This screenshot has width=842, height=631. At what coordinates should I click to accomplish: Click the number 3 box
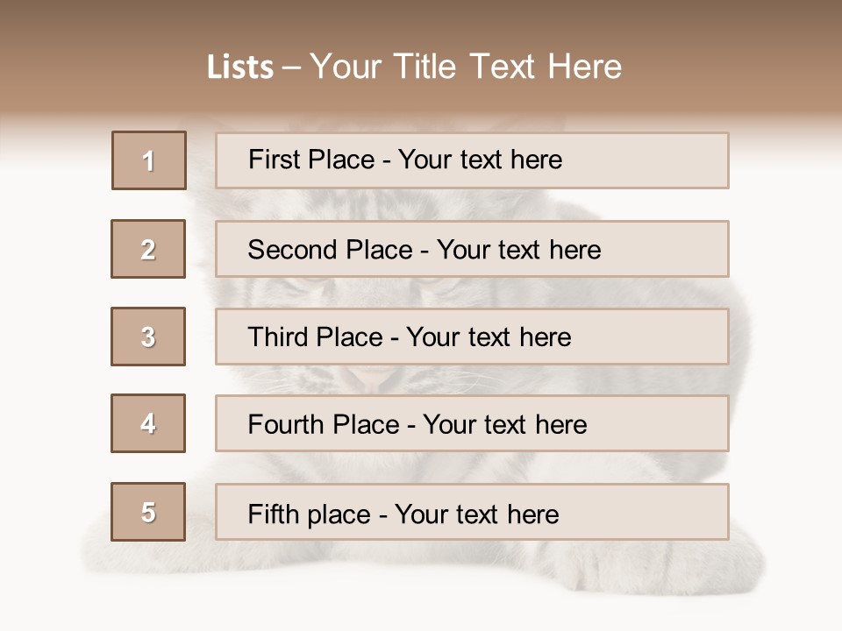point(148,337)
